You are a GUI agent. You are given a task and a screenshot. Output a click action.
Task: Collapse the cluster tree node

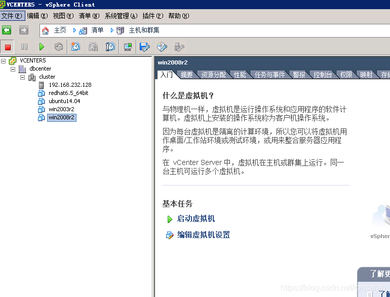pyautogui.click(x=23, y=77)
